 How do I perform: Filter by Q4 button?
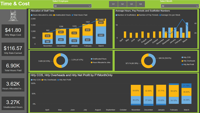(x=140, y=4)
